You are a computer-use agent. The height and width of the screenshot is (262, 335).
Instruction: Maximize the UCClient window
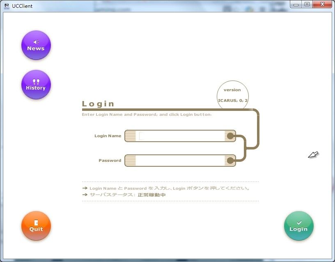click(x=307, y=4)
